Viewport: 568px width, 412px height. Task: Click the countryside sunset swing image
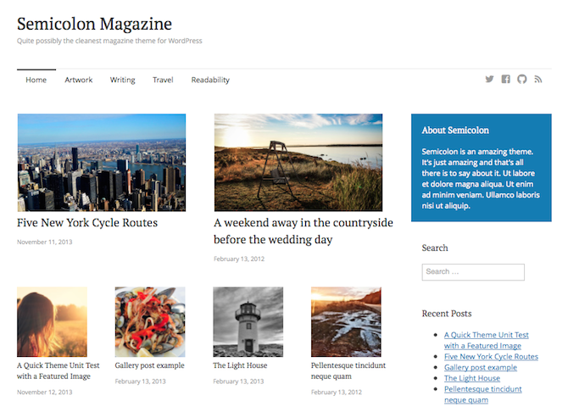(x=298, y=163)
